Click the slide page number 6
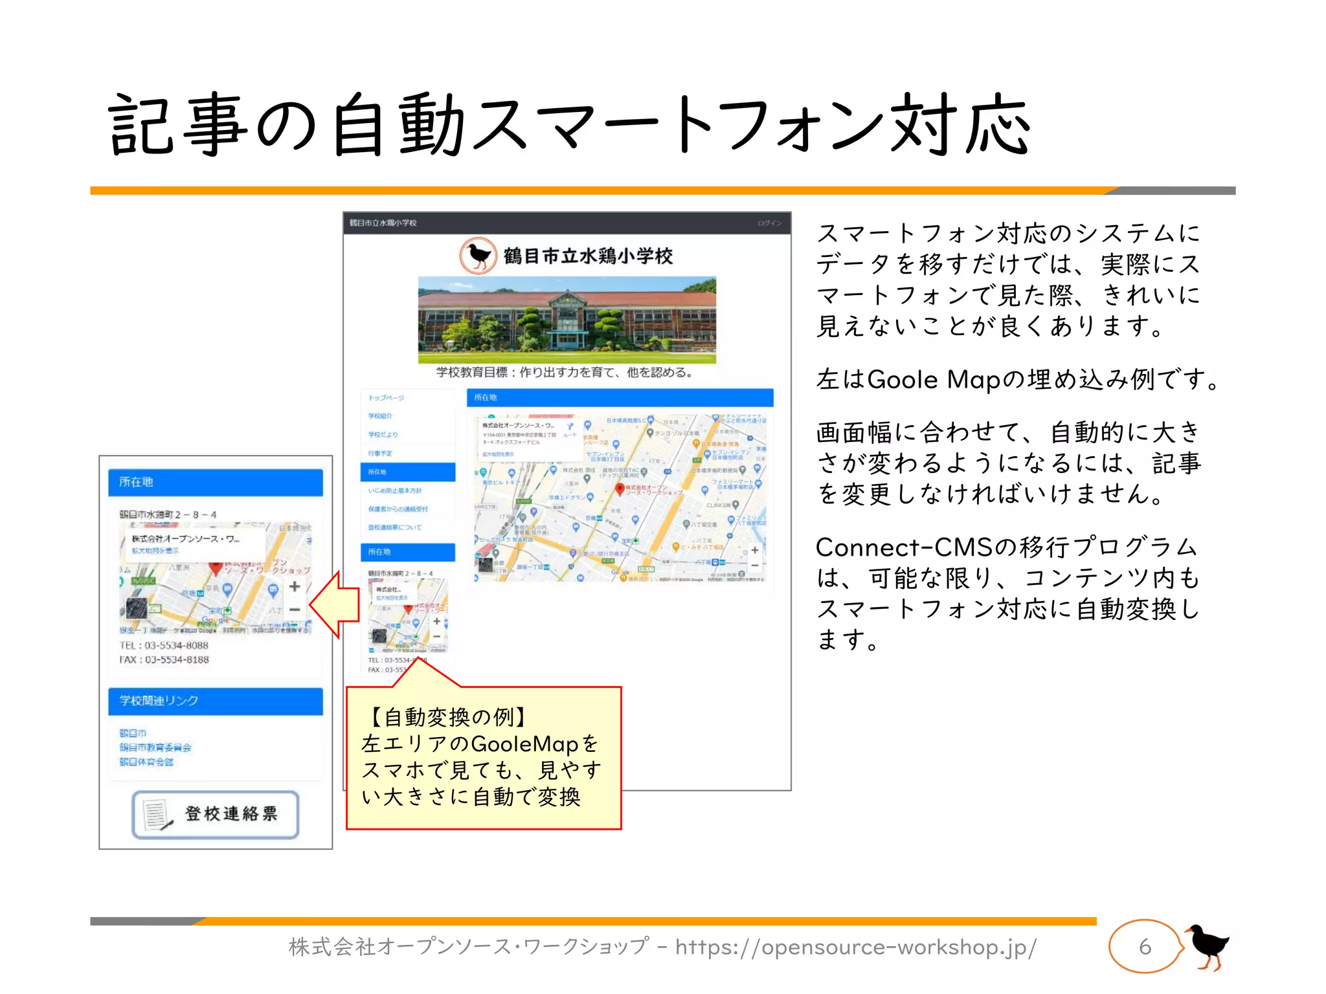Screen dimensions: 1326x994 [x=1145, y=947]
